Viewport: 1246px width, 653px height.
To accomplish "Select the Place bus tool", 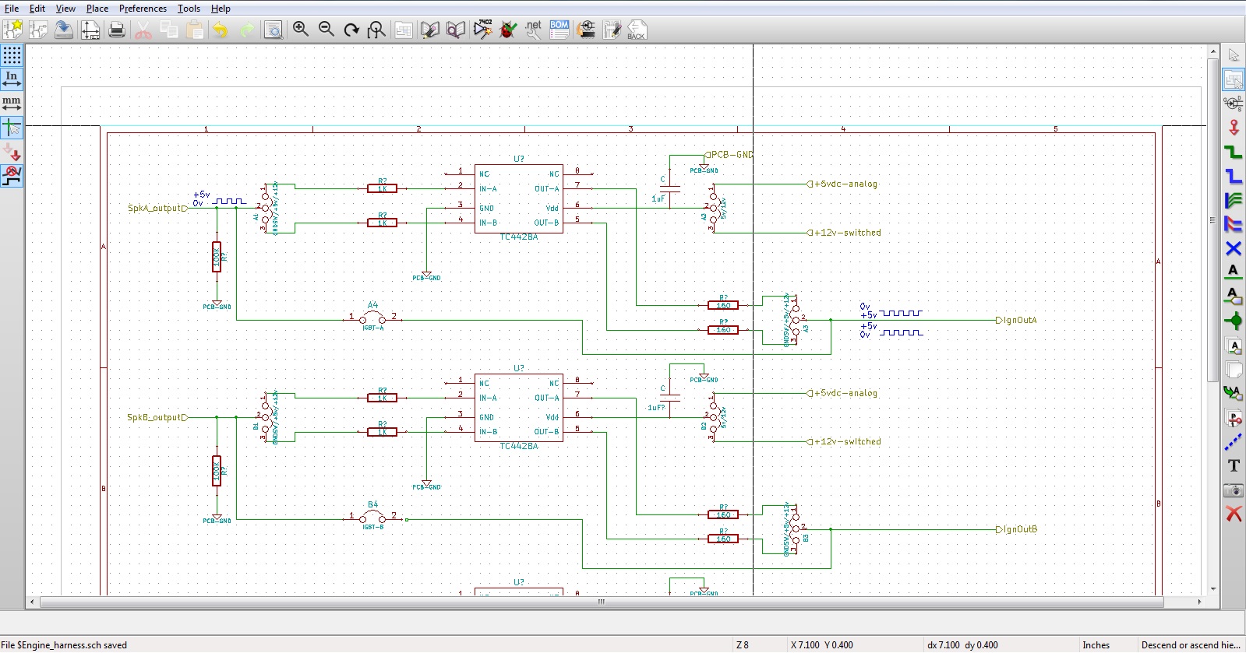I will 1234,176.
